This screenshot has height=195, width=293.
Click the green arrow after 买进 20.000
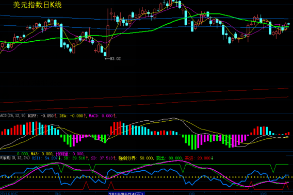click(x=212, y=158)
